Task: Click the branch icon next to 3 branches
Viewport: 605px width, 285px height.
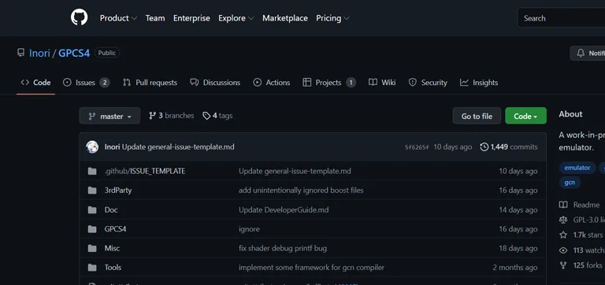Action: click(152, 115)
